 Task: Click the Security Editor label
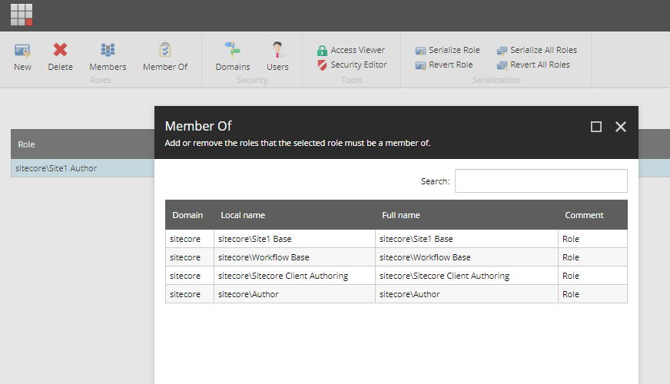click(x=359, y=65)
